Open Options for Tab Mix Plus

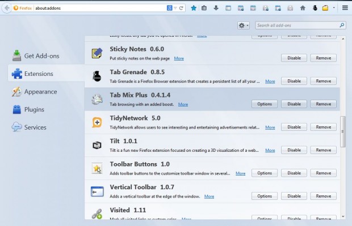[x=265, y=104]
